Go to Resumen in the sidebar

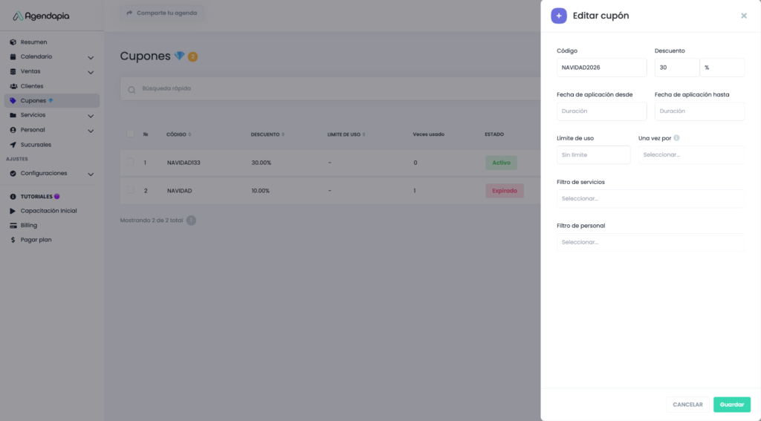(x=33, y=42)
